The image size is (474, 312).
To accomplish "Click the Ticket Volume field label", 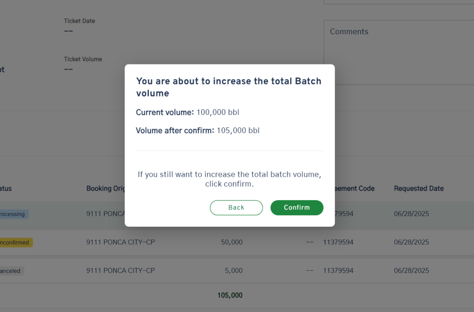I will coord(83,59).
